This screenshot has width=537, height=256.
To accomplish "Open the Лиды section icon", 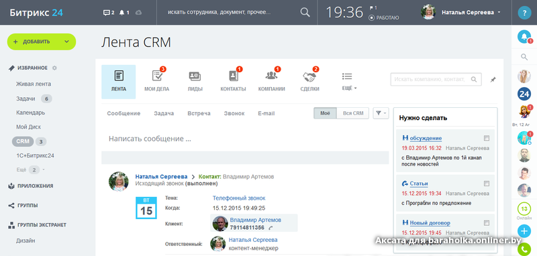I will 195,76.
